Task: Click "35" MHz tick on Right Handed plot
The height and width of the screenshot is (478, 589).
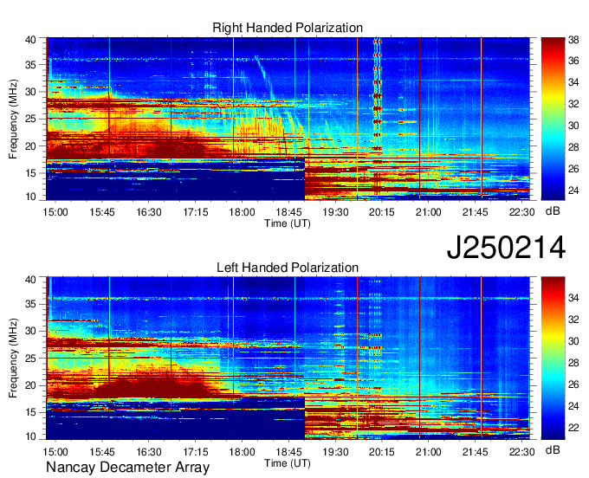Action: [x=30, y=65]
